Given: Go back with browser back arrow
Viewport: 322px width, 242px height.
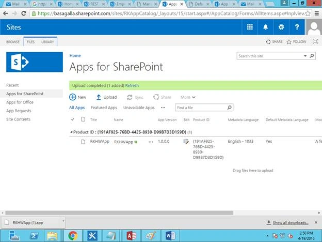Looking at the screenshot, I should [x=6, y=13].
